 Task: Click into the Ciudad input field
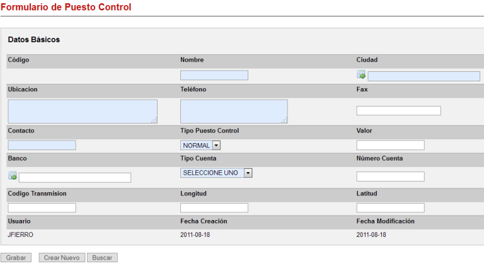(x=423, y=76)
